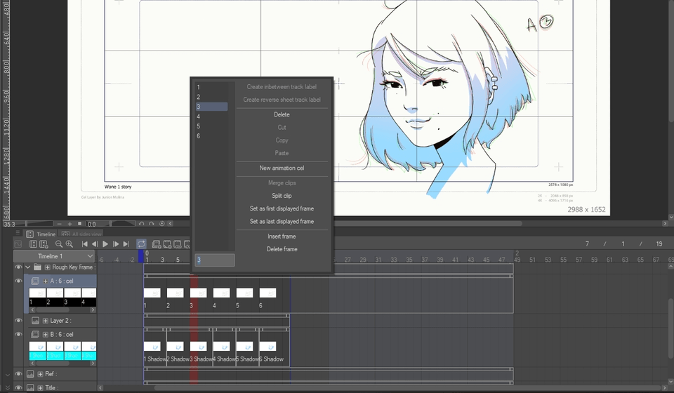Expand the plus box of Ref track

pos(40,374)
